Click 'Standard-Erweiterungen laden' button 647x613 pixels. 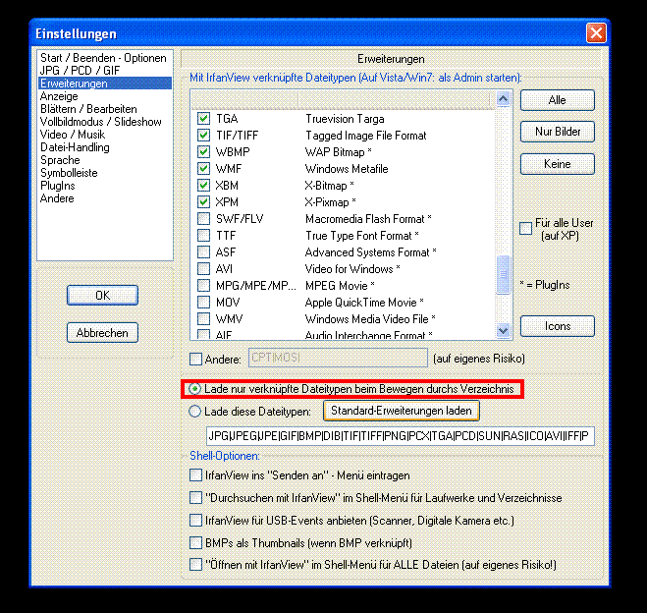click(402, 411)
